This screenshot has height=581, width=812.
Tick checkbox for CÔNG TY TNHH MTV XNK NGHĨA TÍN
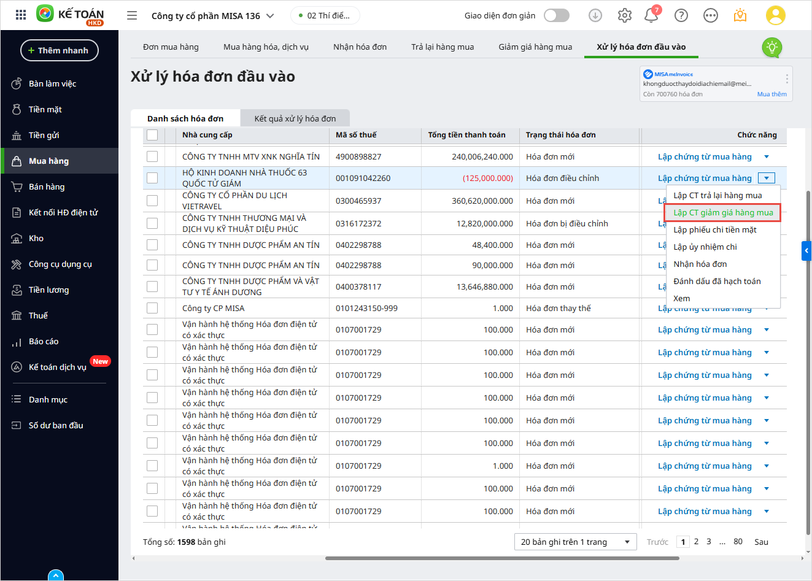[x=152, y=157]
